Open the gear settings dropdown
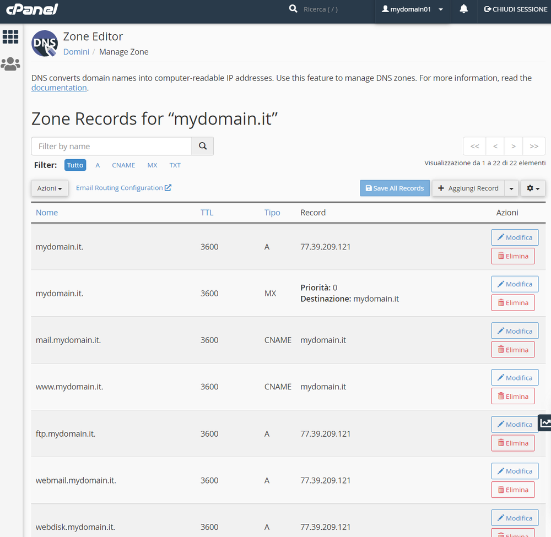Image resolution: width=551 pixels, height=537 pixels. [x=533, y=188]
